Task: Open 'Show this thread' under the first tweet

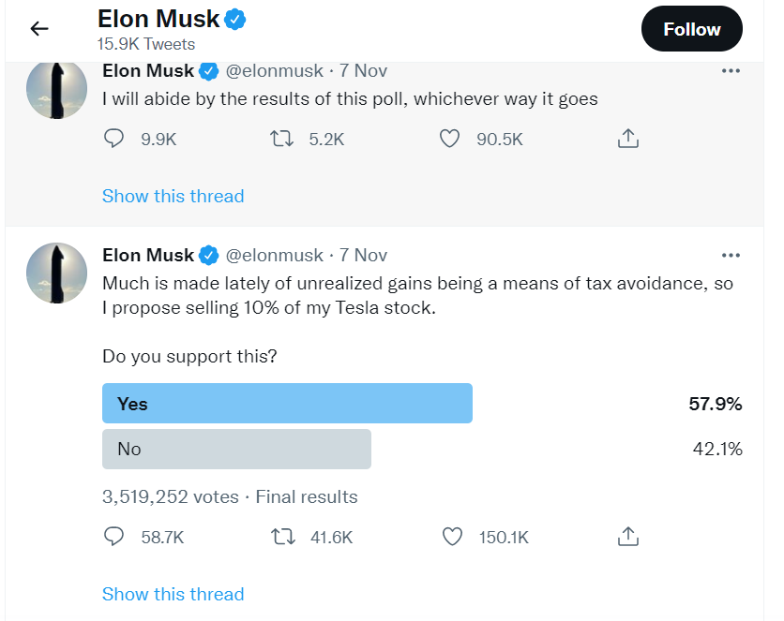Action: pyautogui.click(x=173, y=196)
